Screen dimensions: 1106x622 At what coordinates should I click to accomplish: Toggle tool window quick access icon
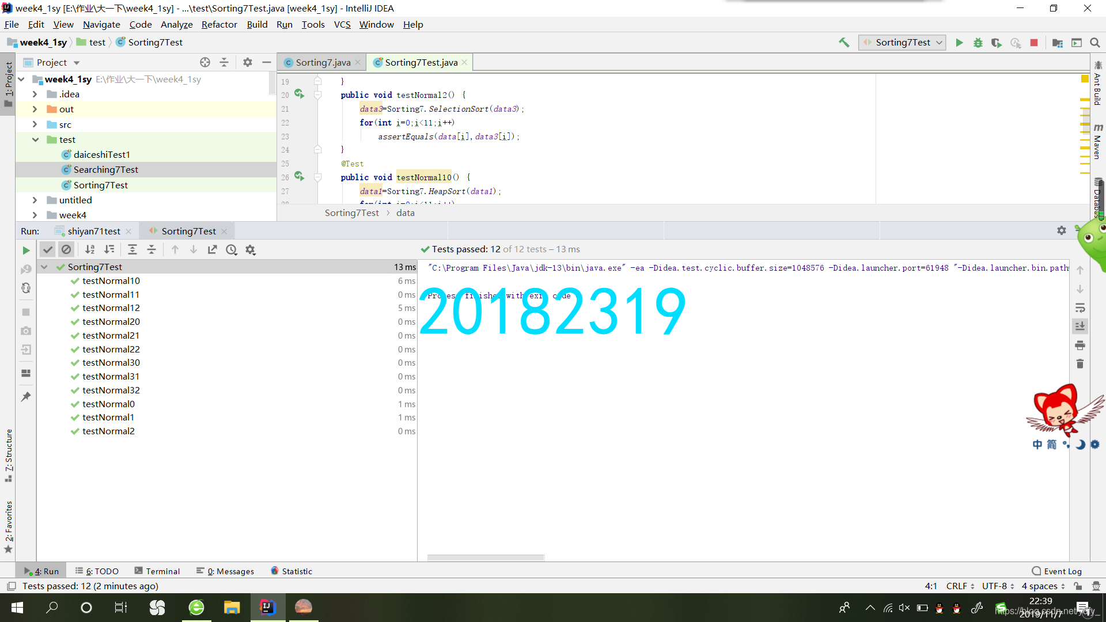pyautogui.click(x=11, y=586)
